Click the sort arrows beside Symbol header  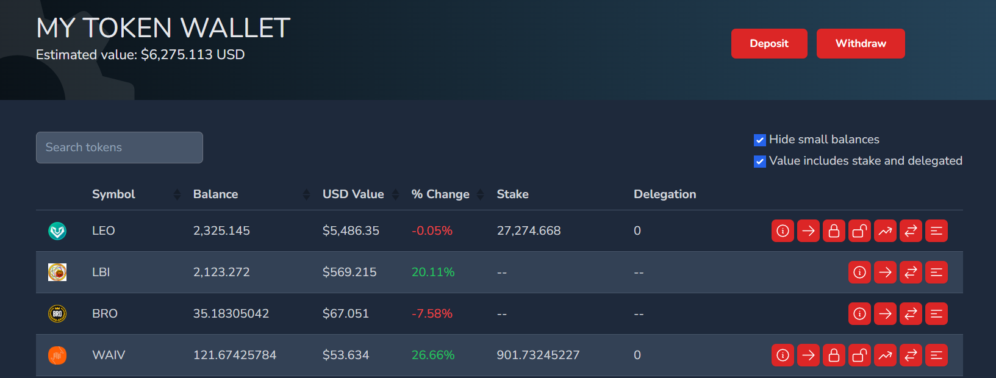177,194
